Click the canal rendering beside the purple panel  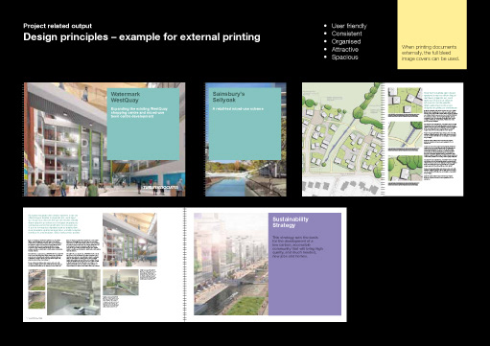(231, 264)
